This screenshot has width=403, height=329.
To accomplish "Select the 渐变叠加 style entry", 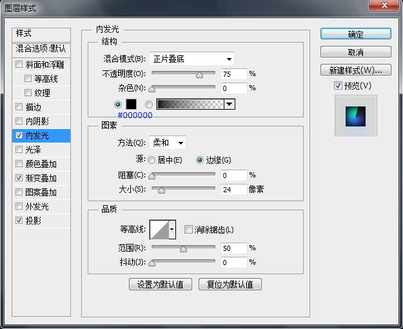I will [41, 178].
